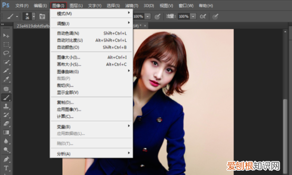Toggle pressure for size icon
The width and height of the screenshot is (292, 175).
tap(215, 17)
